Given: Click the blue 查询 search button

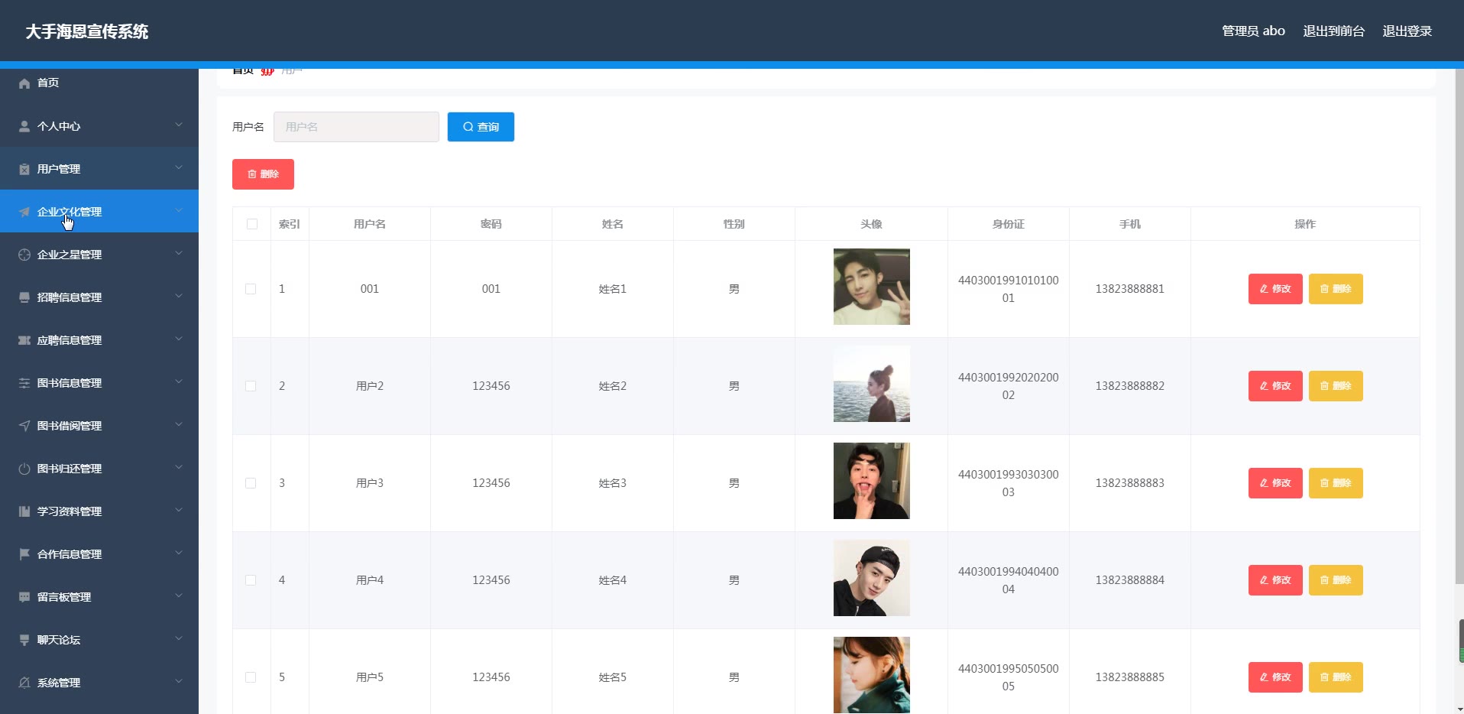Looking at the screenshot, I should [x=481, y=127].
